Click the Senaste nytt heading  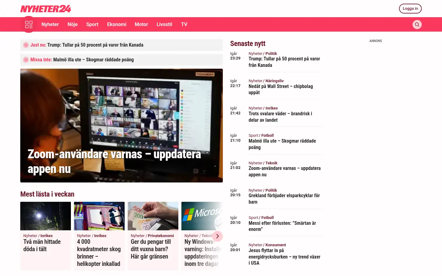(x=248, y=44)
